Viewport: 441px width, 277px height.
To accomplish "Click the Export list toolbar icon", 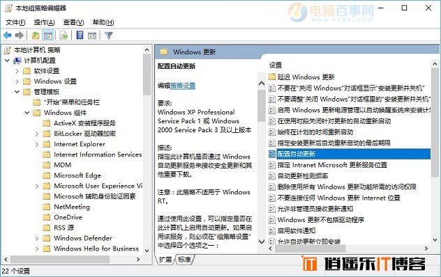I will (63, 35).
